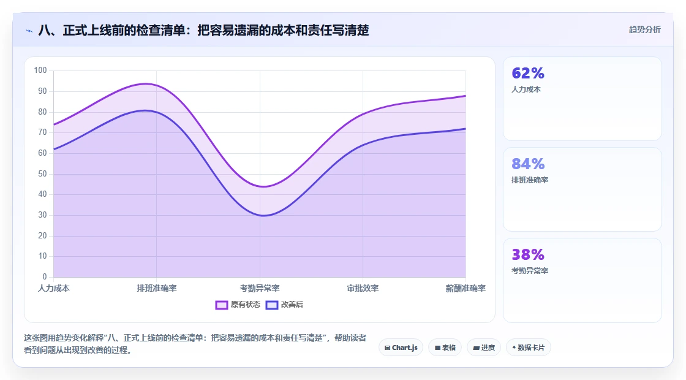Click the 100 y-axis tick label

click(40, 70)
